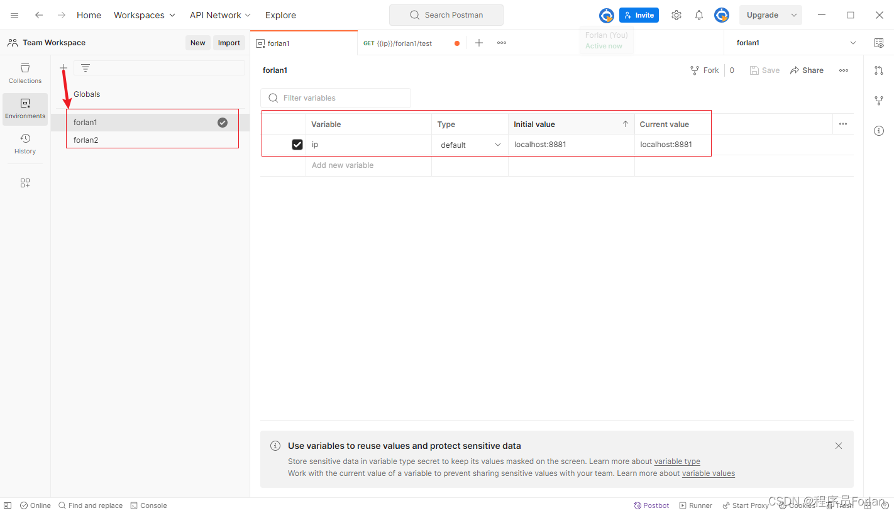The height and width of the screenshot is (513, 894).
Task: Click Start Proxy
Action: click(x=746, y=505)
